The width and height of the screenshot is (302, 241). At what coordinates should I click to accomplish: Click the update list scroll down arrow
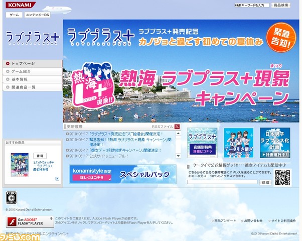178,156
